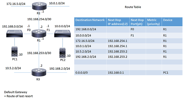
Task: Click the Metric (priority) column header
Action: click(154, 22)
